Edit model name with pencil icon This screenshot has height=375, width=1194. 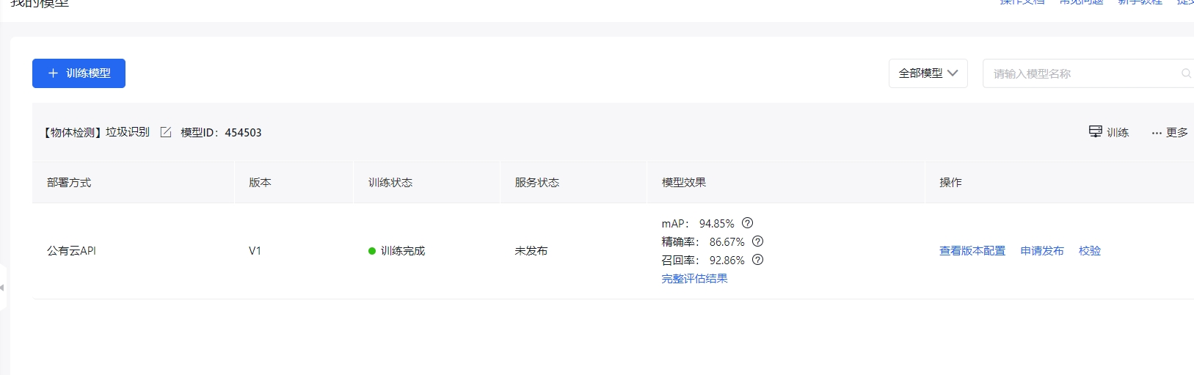coord(166,132)
